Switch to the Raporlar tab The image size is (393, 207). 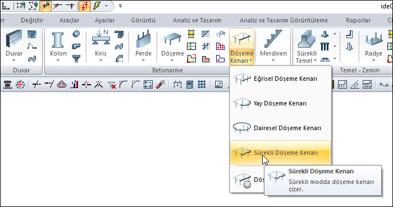tap(358, 20)
